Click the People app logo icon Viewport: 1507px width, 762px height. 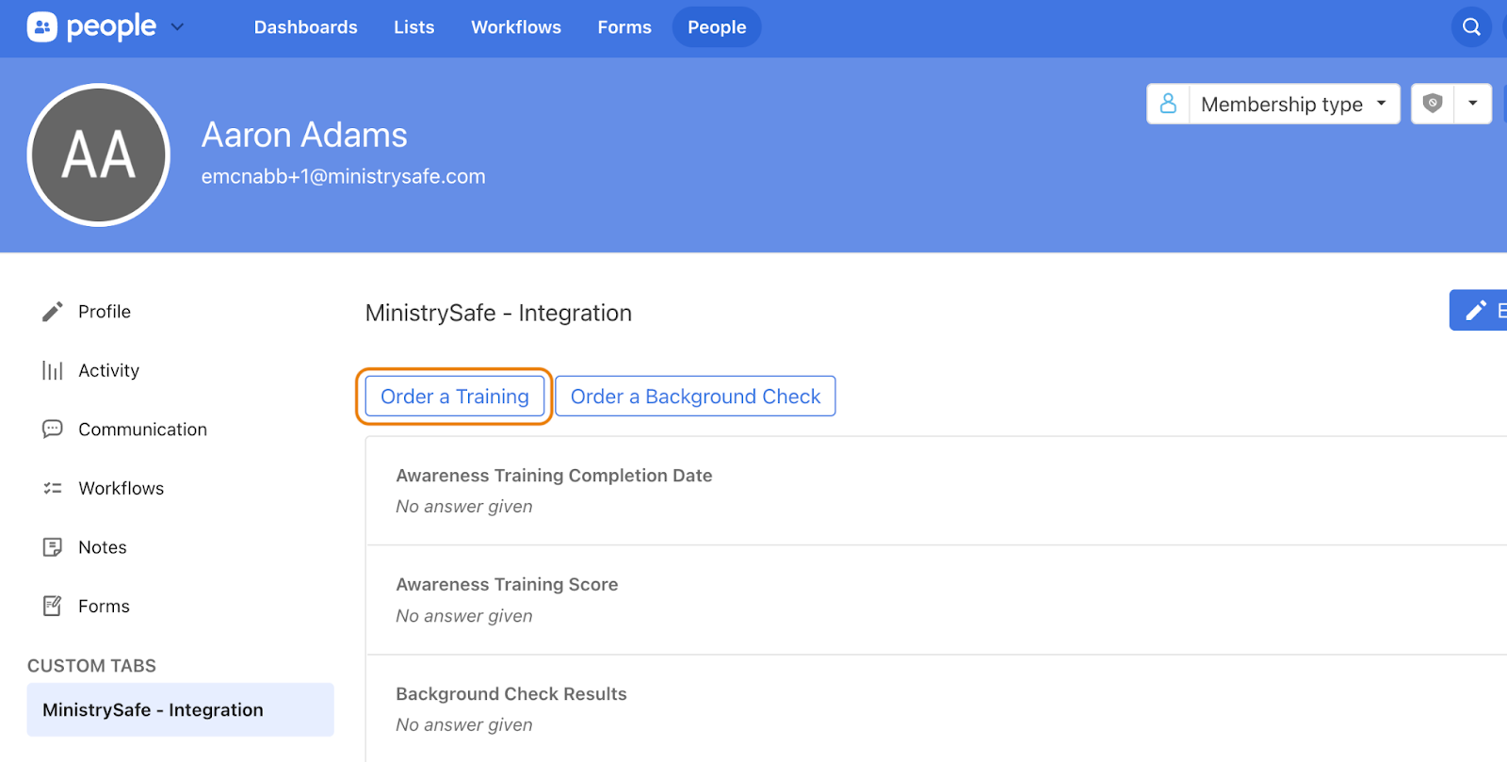[x=41, y=27]
